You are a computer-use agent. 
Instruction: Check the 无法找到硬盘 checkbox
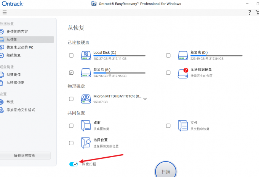point(168,72)
